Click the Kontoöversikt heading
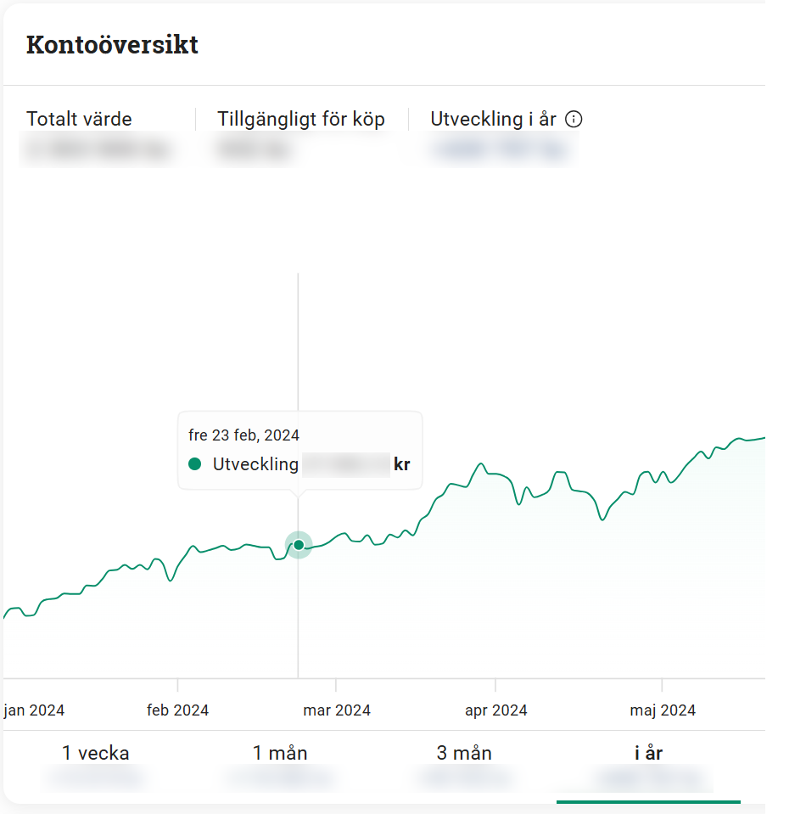Screen dimensions: 806x814 pos(112,45)
